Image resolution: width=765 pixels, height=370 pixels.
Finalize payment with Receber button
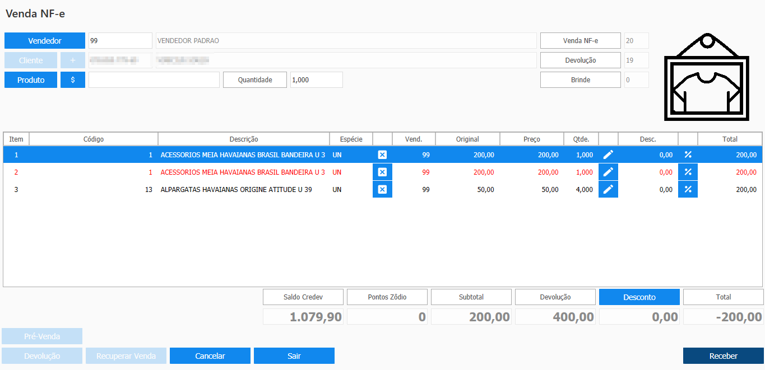[724, 356]
